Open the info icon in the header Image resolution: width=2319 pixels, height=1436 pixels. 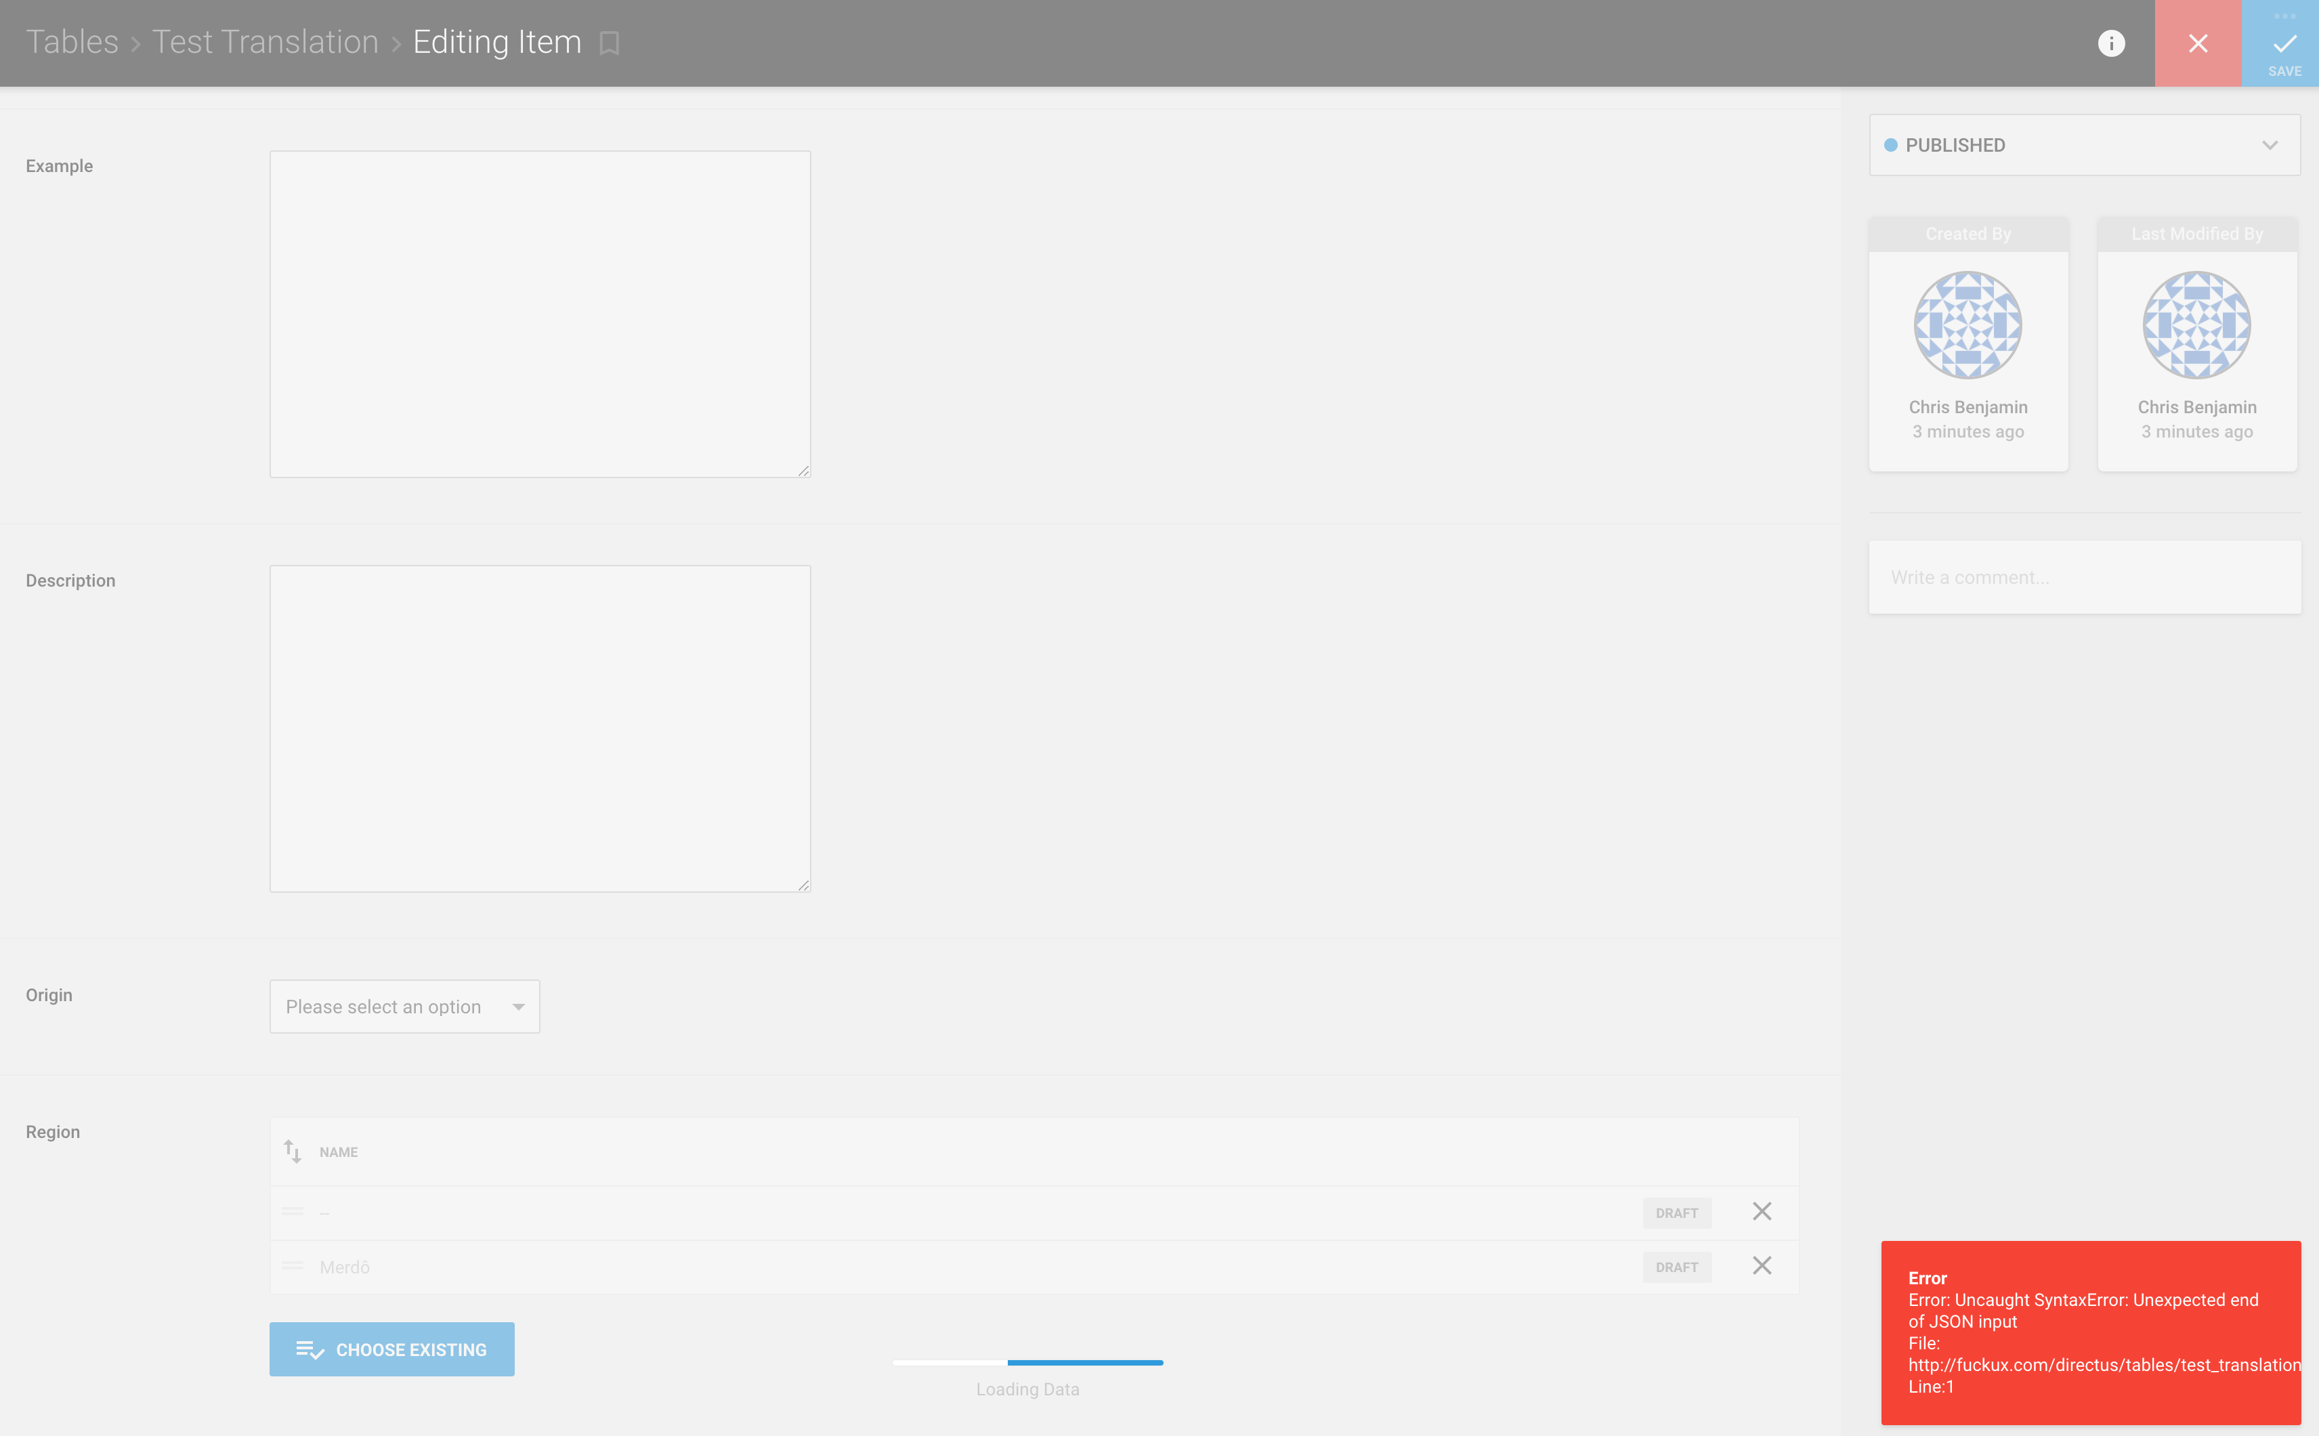[2110, 43]
